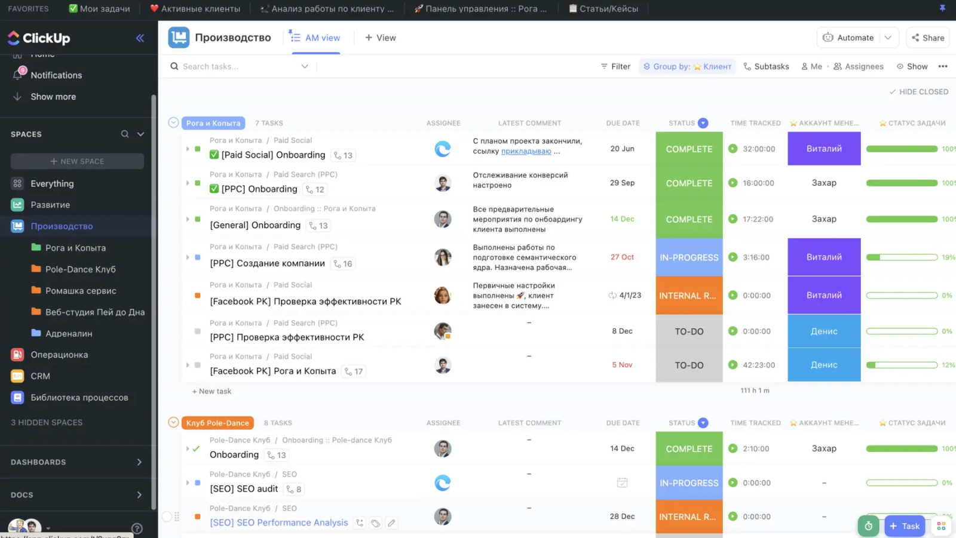Click the progress bar of [Paid Social] Onboarding

pyautogui.click(x=902, y=149)
